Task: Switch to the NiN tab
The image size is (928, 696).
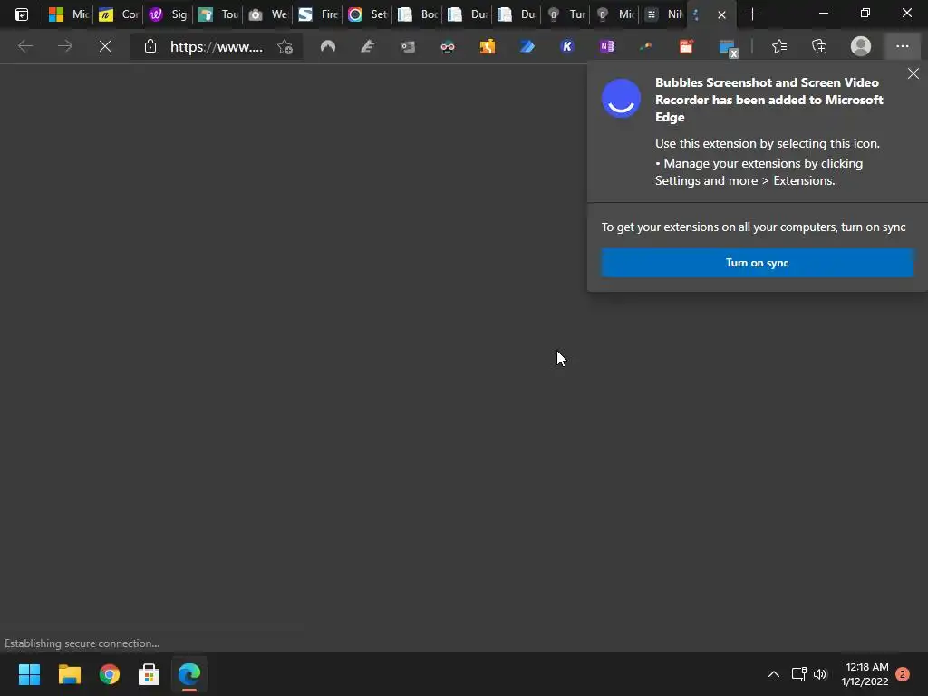Action: click(664, 14)
